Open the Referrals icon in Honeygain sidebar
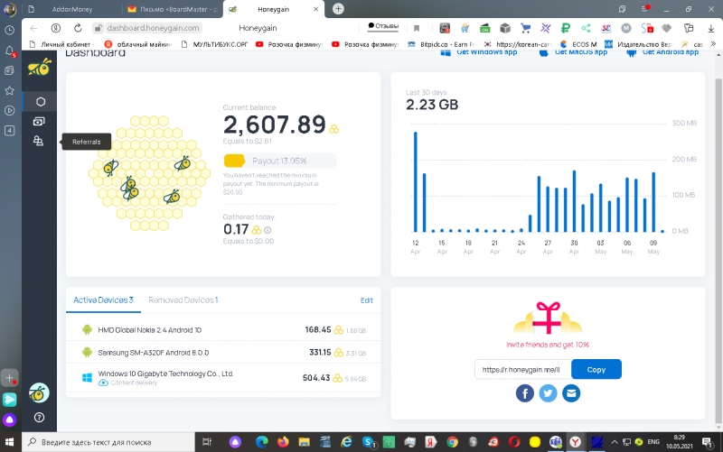723x452 pixels. [38, 142]
